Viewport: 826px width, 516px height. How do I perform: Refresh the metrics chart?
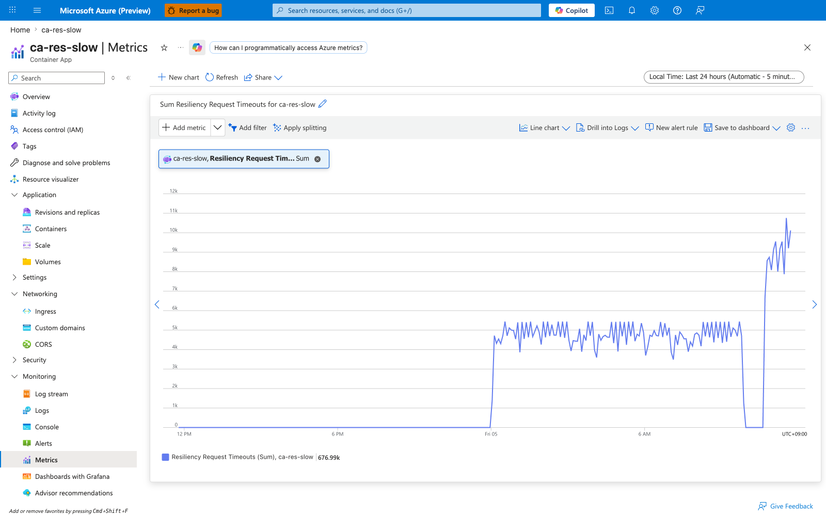221,77
